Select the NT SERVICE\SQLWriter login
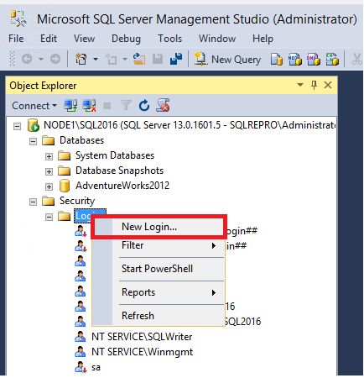This screenshot has width=364, height=378. pos(142,337)
